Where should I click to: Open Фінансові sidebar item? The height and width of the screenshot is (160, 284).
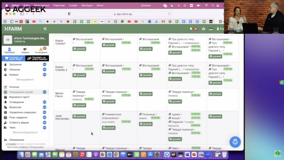(x=15, y=107)
